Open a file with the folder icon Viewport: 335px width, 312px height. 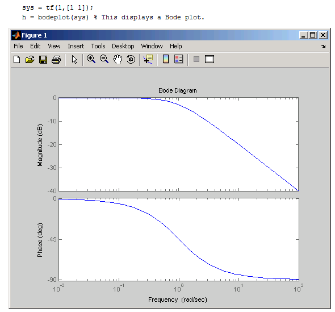click(x=30, y=60)
